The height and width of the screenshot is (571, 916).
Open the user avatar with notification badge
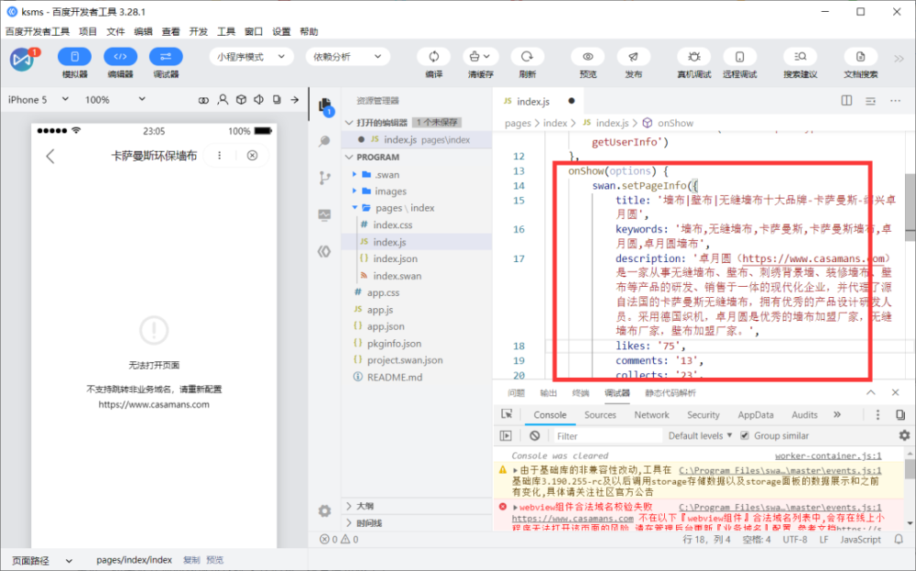23,59
